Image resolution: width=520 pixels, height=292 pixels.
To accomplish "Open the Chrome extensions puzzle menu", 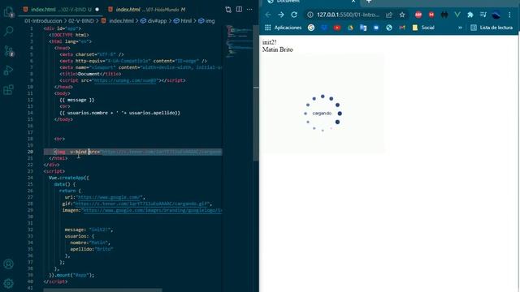I will click(470, 15).
